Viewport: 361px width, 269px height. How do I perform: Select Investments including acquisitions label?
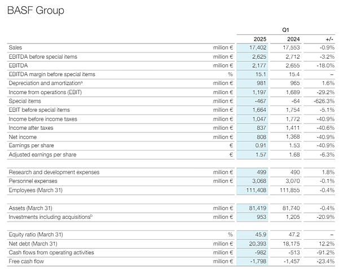coord(51,217)
